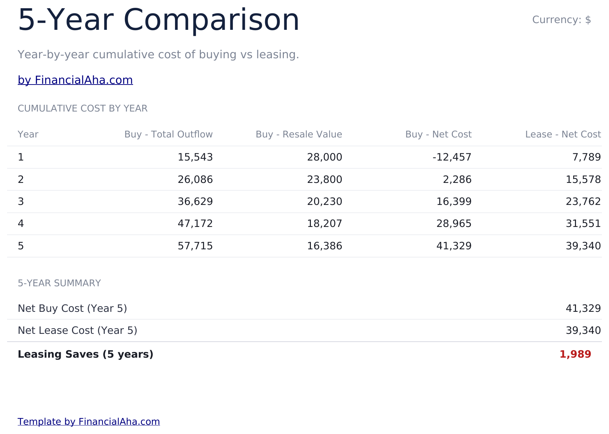Open the 'by FinancialAha.com' link

pyautogui.click(x=75, y=80)
